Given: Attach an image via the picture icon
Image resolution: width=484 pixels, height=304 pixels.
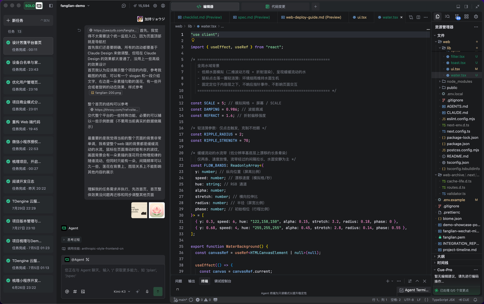Looking at the screenshot, I should pos(83,291).
